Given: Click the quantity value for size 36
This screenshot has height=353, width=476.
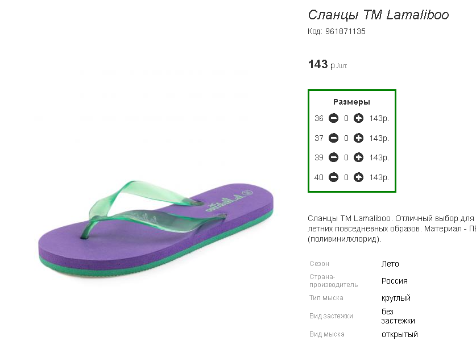Looking at the screenshot, I should point(346,119).
